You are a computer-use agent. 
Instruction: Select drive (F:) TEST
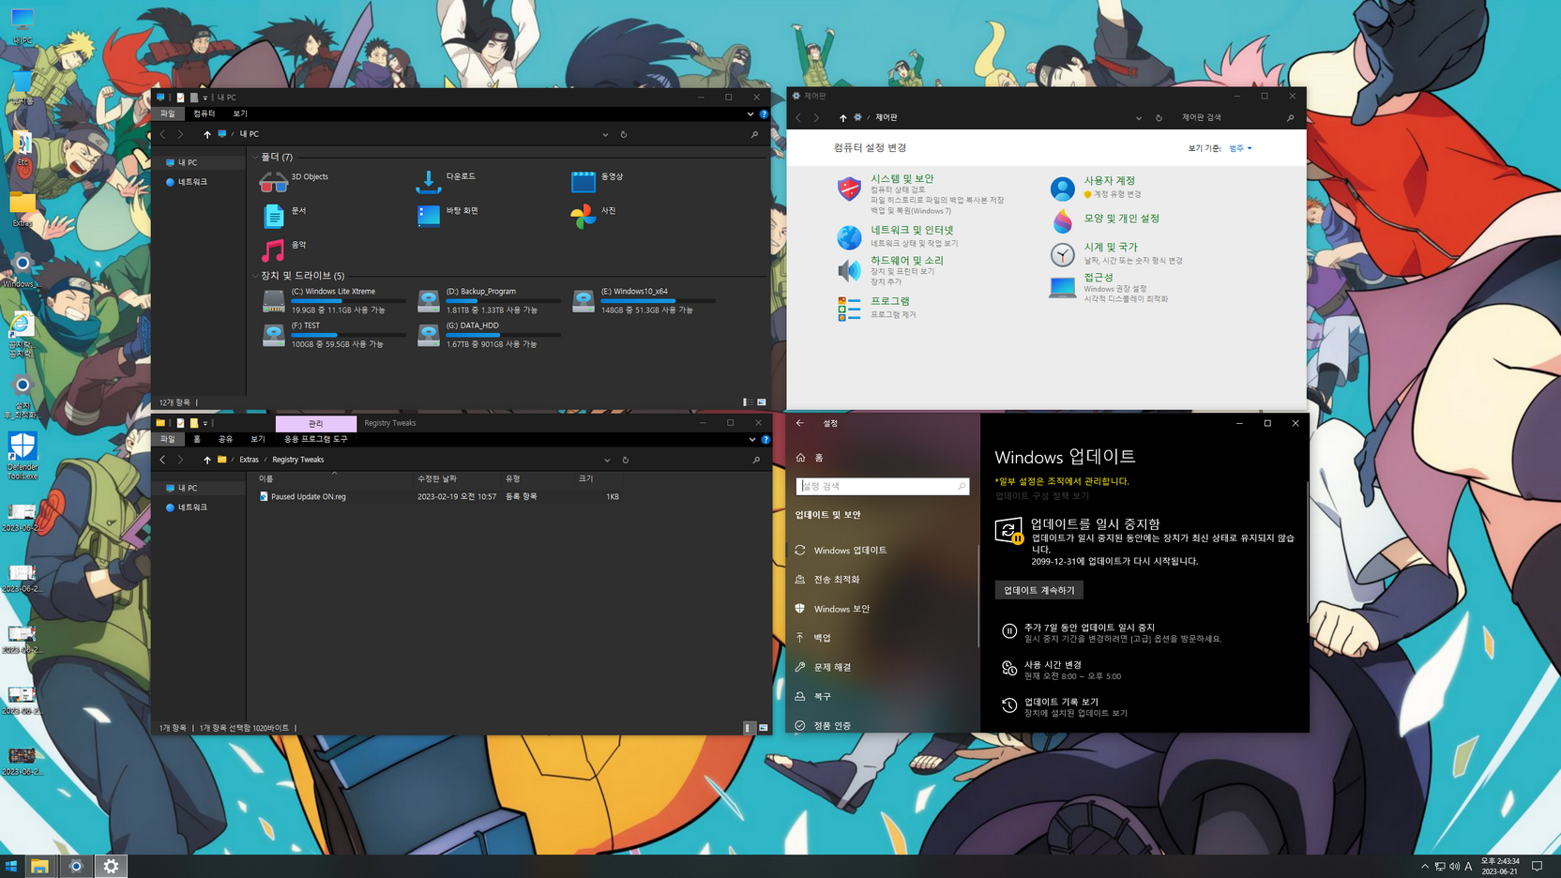pos(335,335)
